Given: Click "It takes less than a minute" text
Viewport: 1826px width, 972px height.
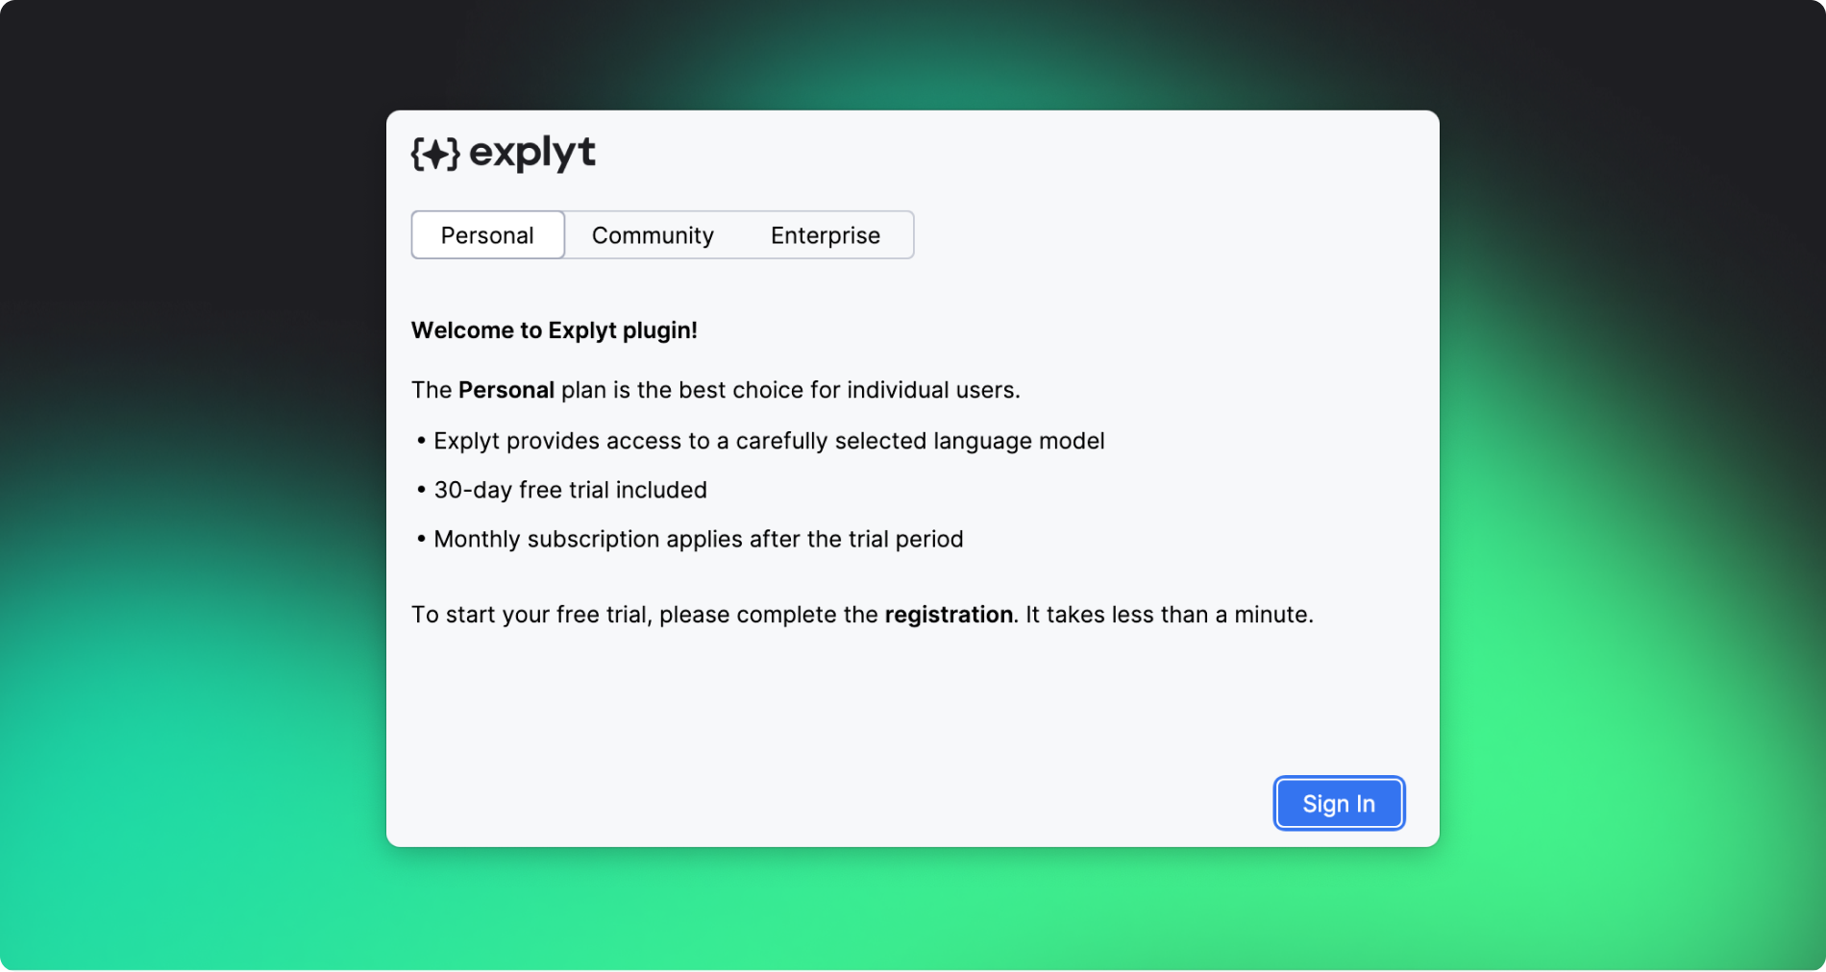Looking at the screenshot, I should tap(1168, 615).
